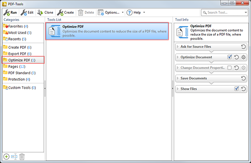Reset Change Document Properties step
Viewport: 251px width, 163px height.
(236, 68)
